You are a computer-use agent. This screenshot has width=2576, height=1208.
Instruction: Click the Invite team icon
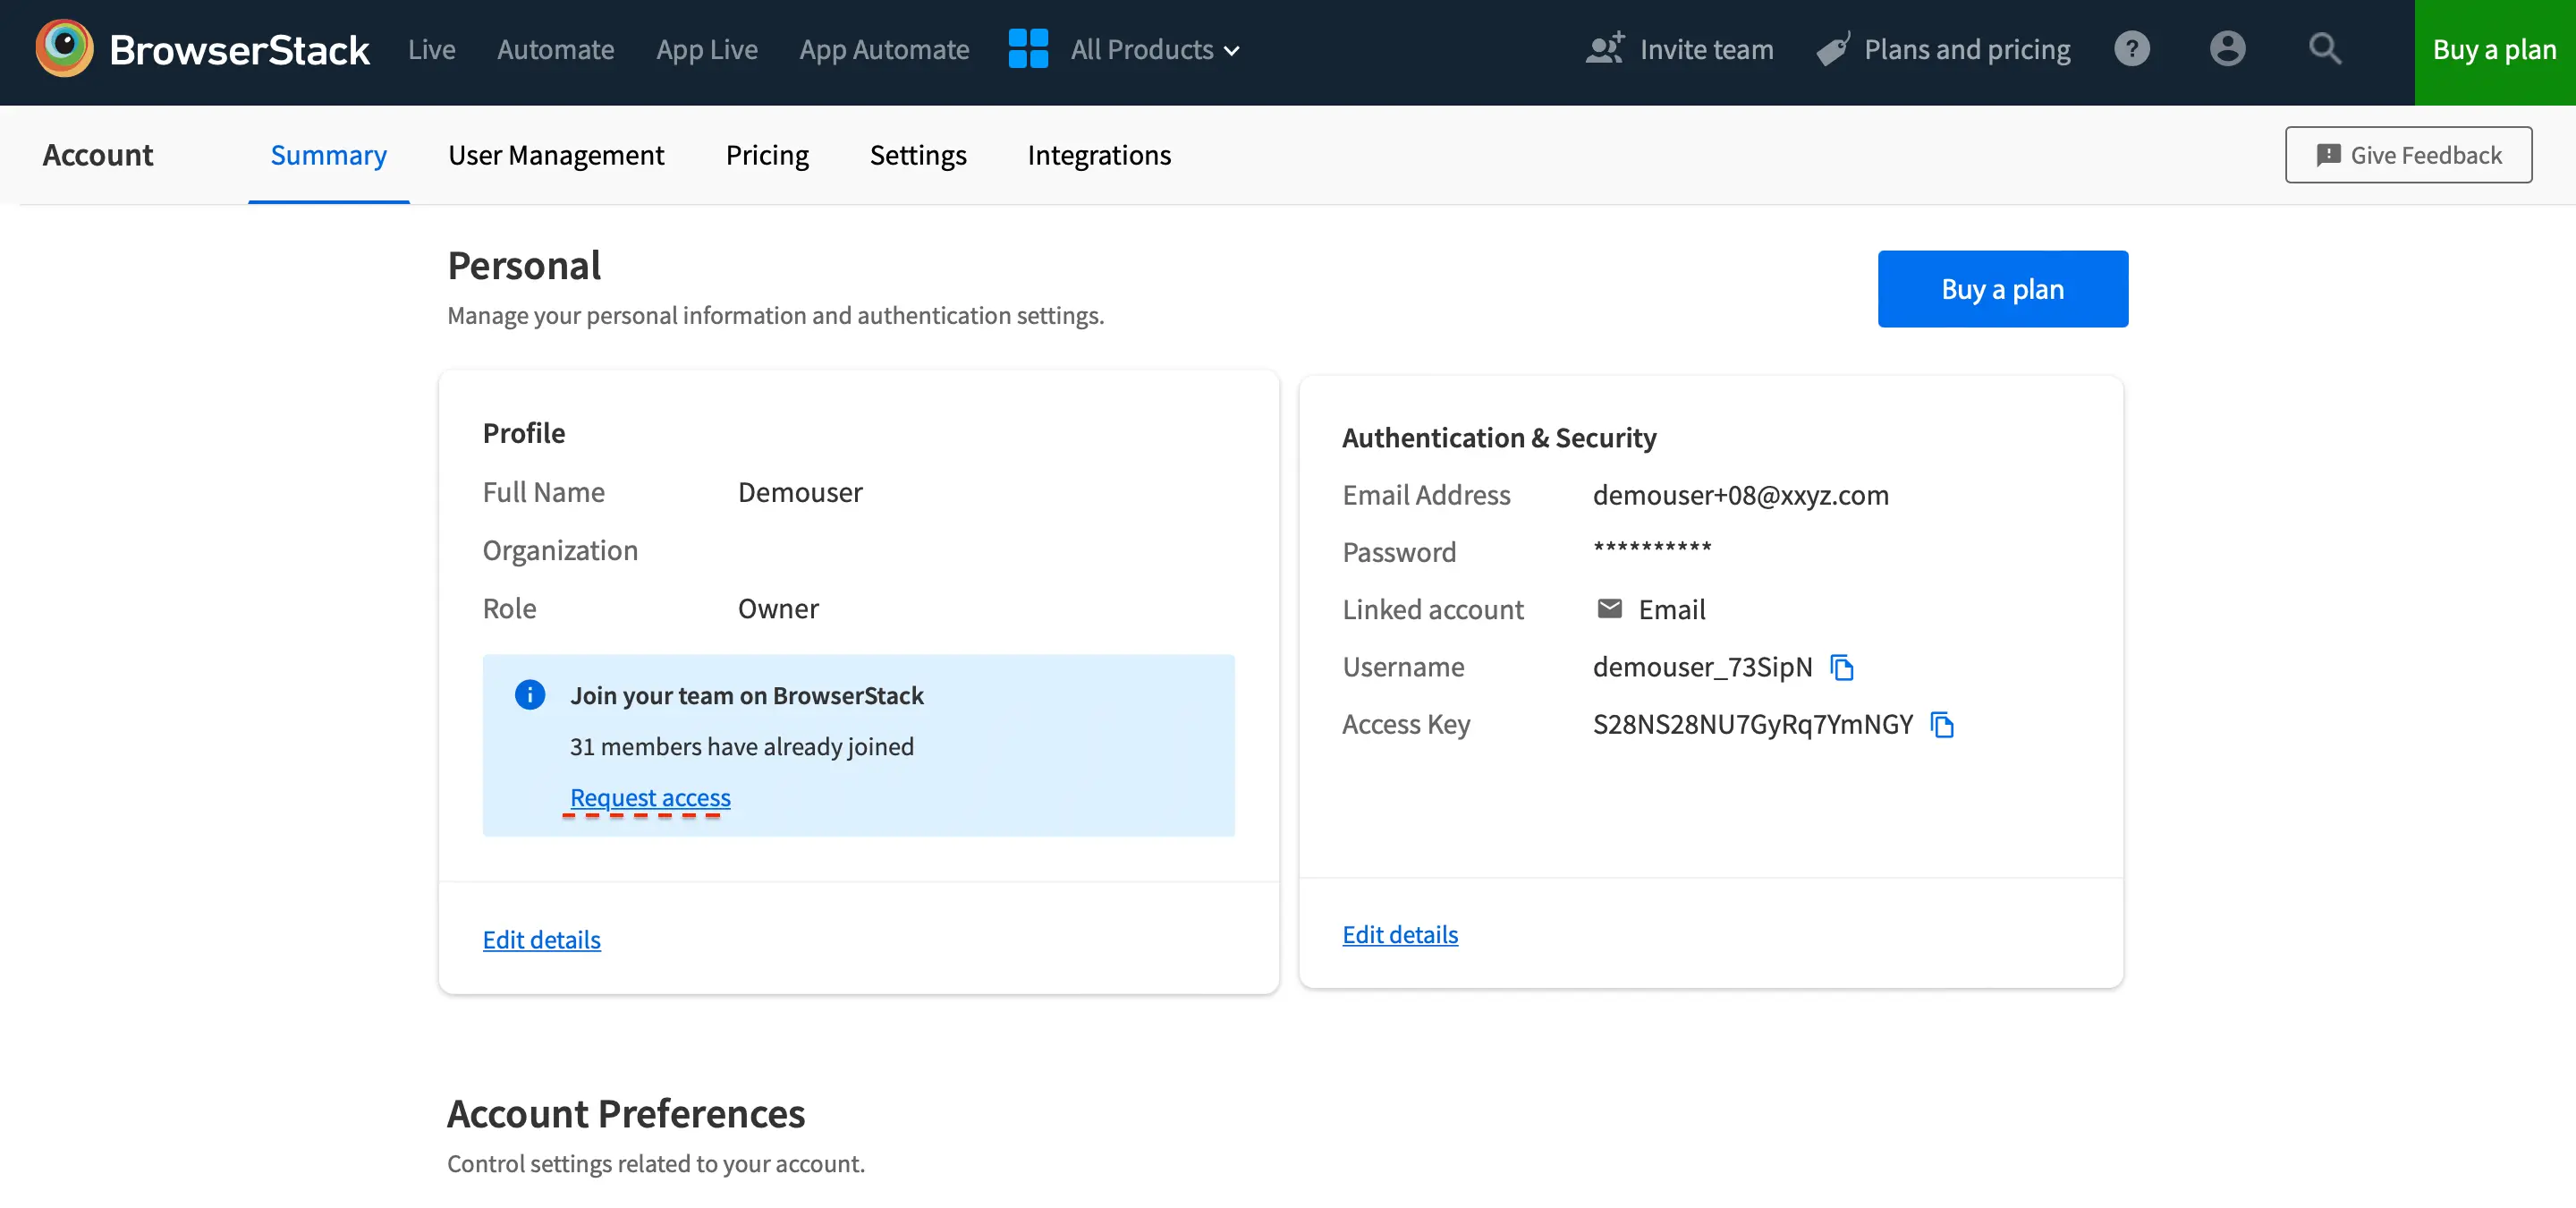point(1605,49)
